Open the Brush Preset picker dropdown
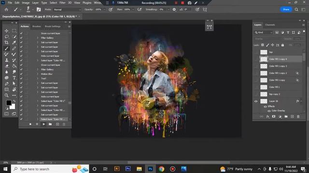 [x=33, y=10]
